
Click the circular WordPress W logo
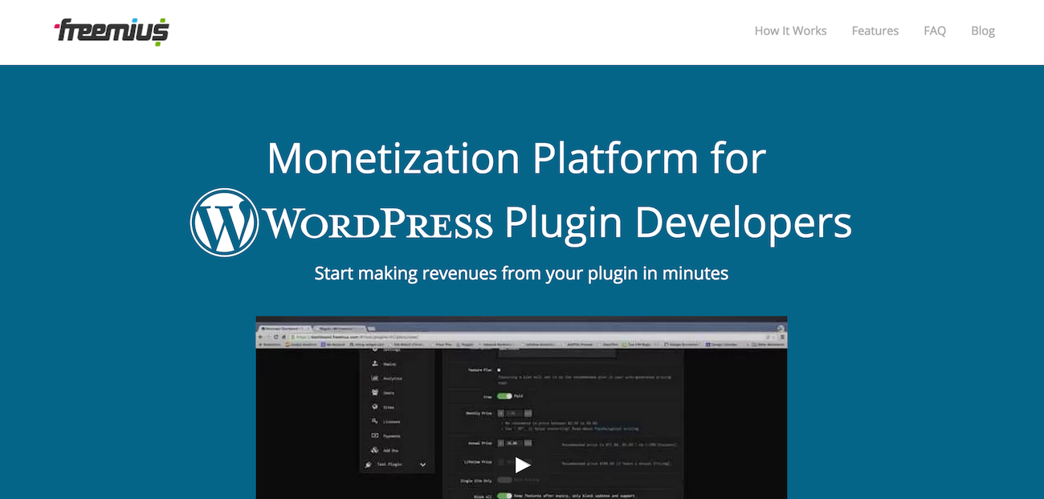(x=224, y=223)
